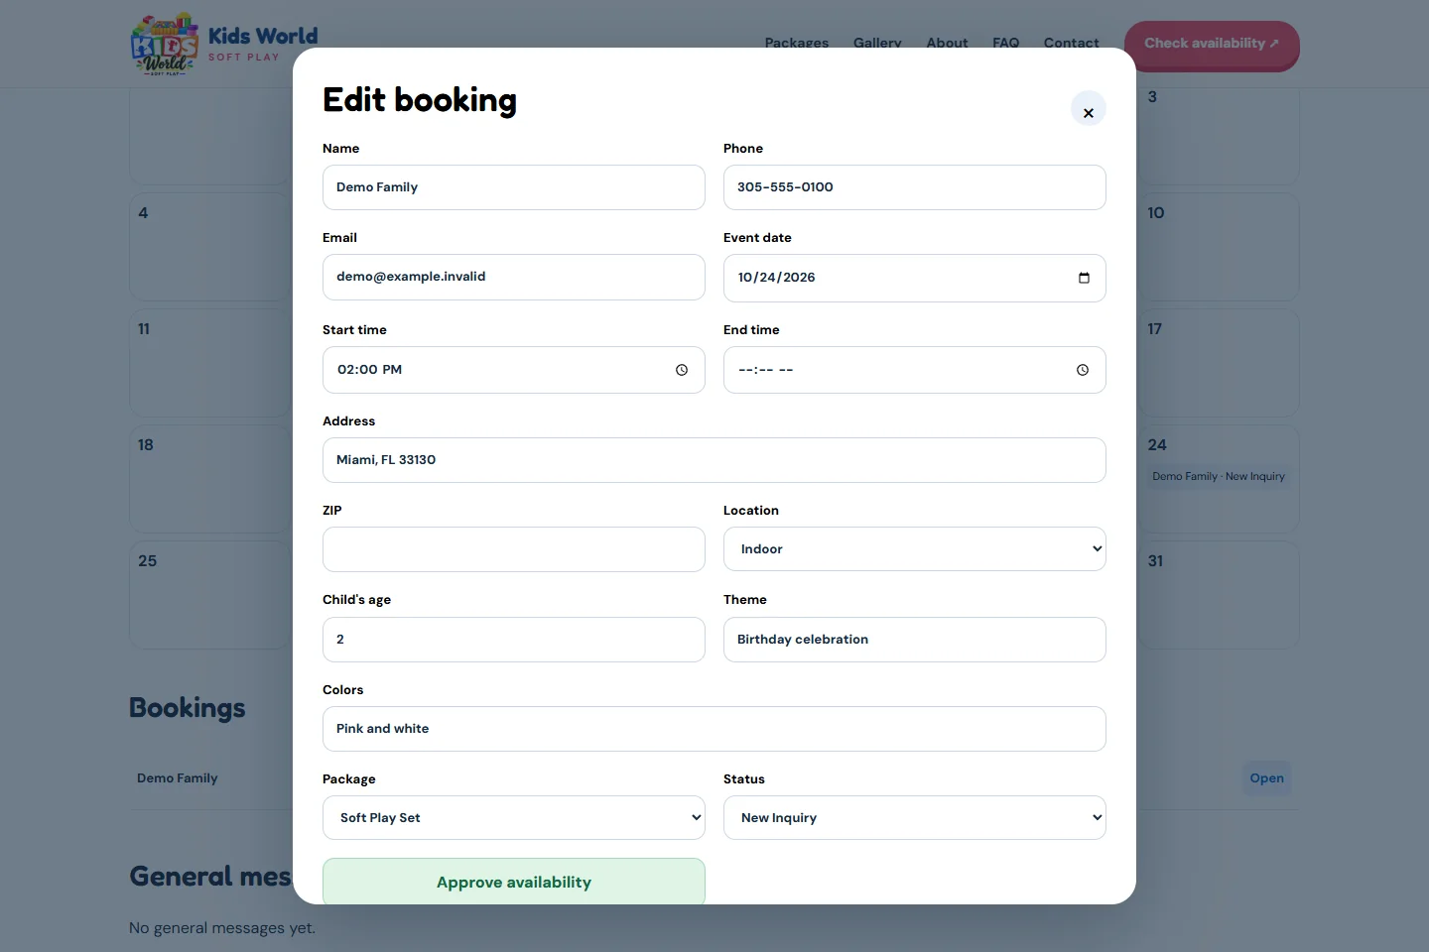Open the Event date calendar picker icon
Screen dimensions: 1429x952
coord(1084,278)
